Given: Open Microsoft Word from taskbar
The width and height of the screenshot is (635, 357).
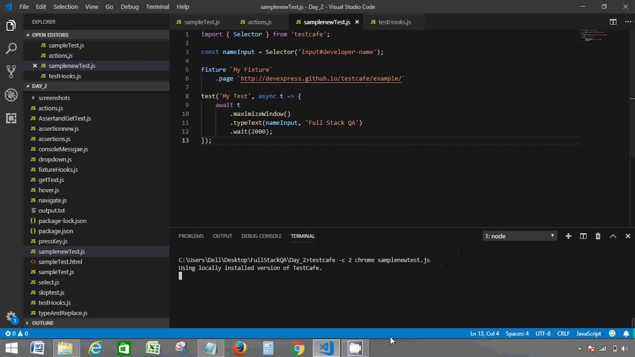Looking at the screenshot, I should 37,348.
